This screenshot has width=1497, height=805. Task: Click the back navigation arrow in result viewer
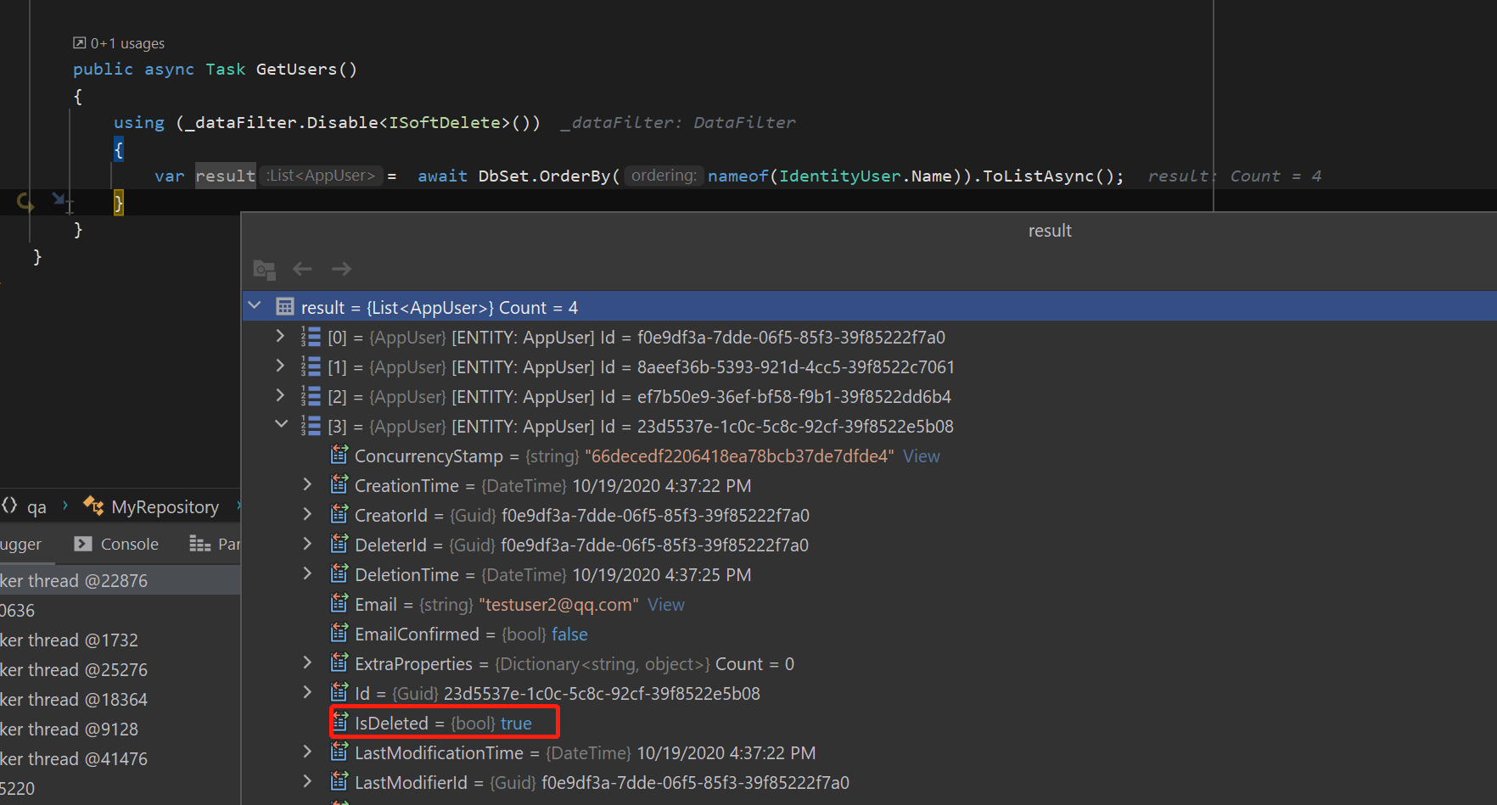tap(302, 269)
